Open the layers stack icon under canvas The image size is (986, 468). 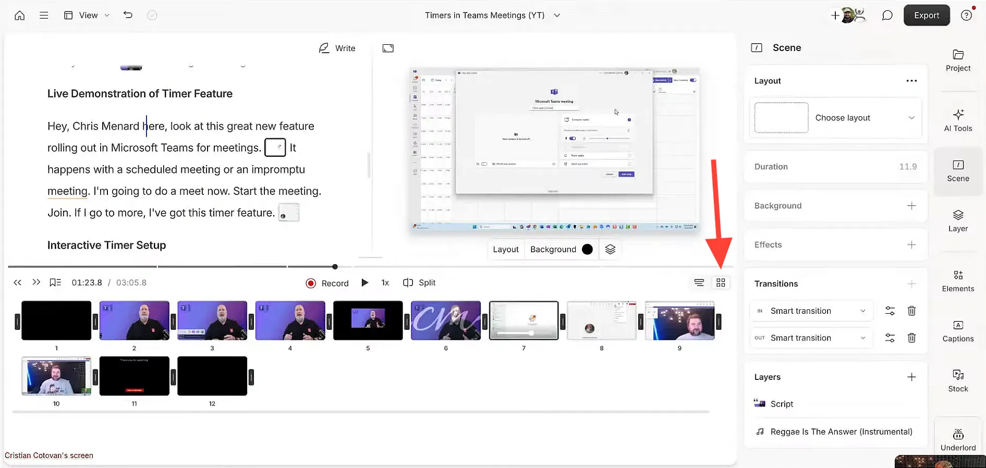coord(610,250)
